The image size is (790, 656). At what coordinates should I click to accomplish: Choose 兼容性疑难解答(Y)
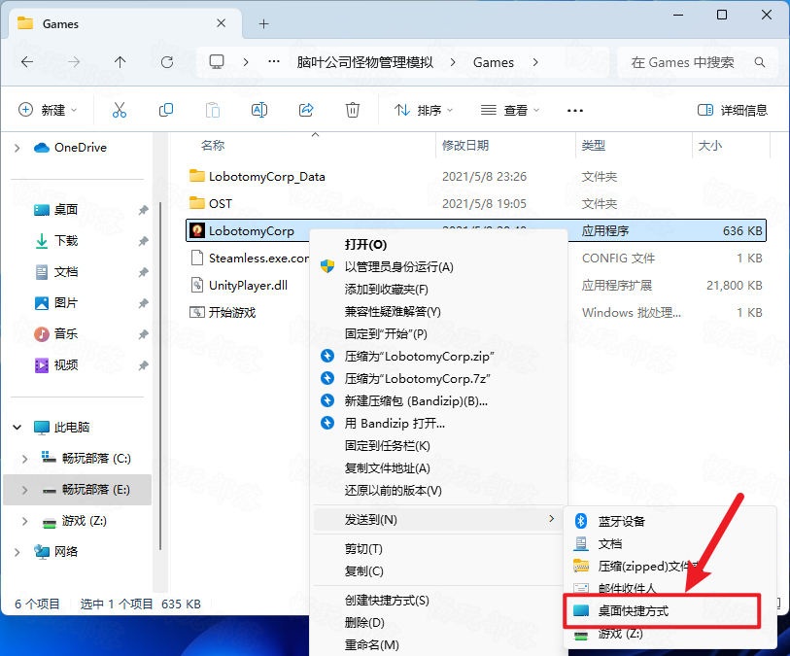pos(438,311)
